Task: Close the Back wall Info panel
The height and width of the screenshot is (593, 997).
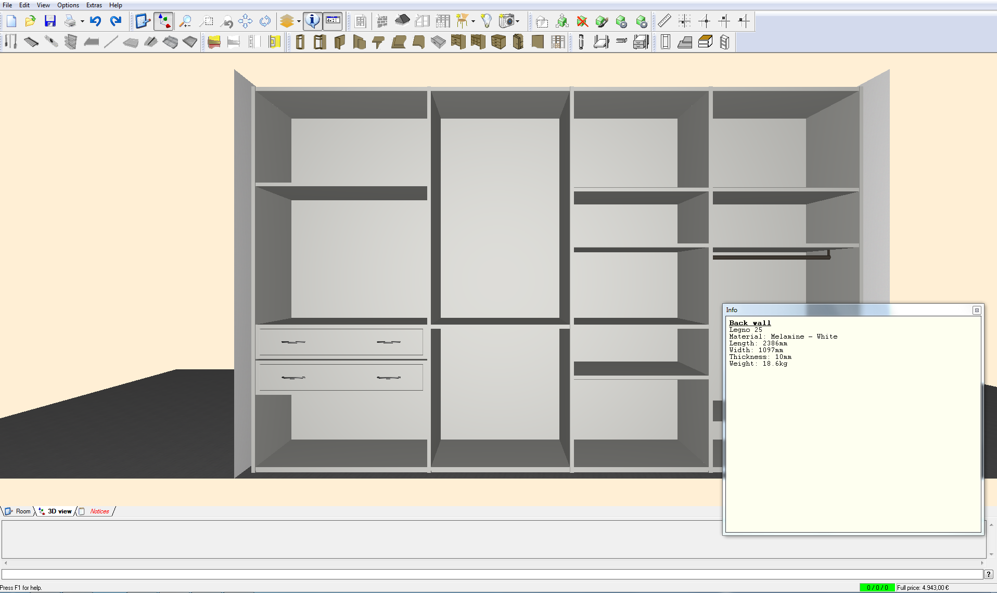Action: point(977,310)
